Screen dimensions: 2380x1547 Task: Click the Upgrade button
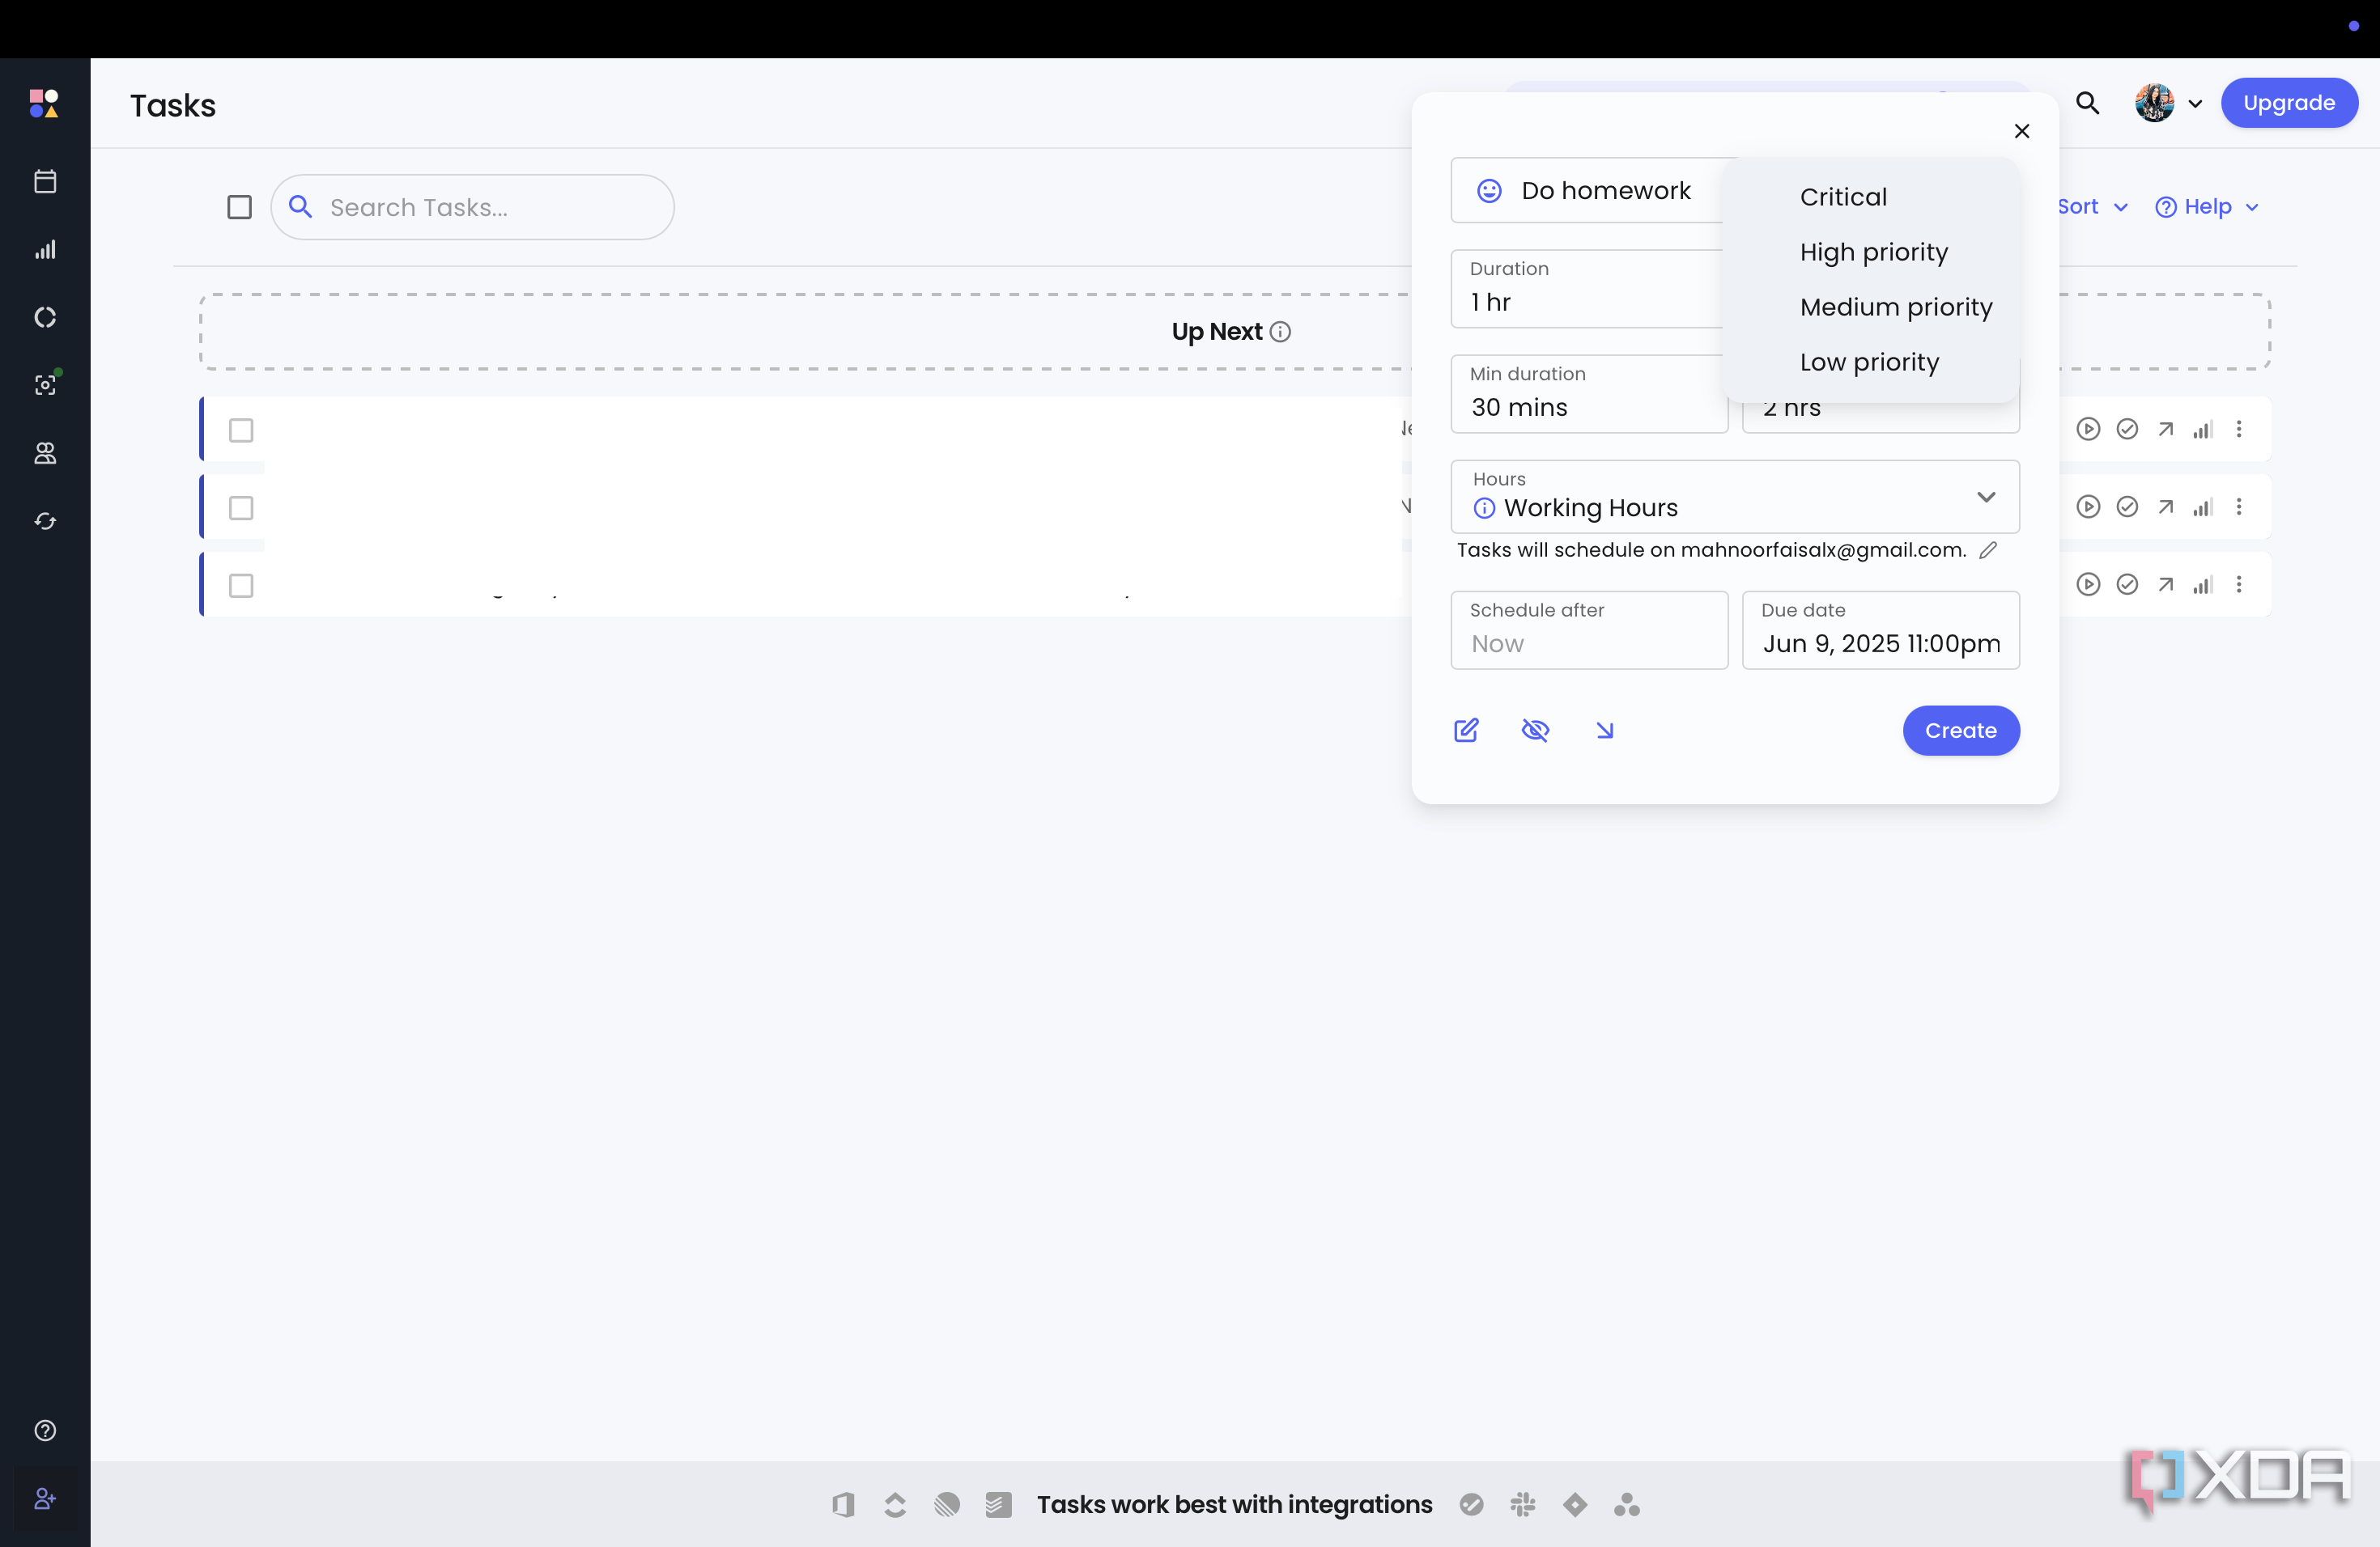pos(2289,103)
